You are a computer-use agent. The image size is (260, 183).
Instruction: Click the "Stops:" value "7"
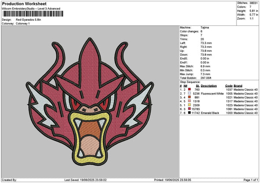tap(201, 35)
